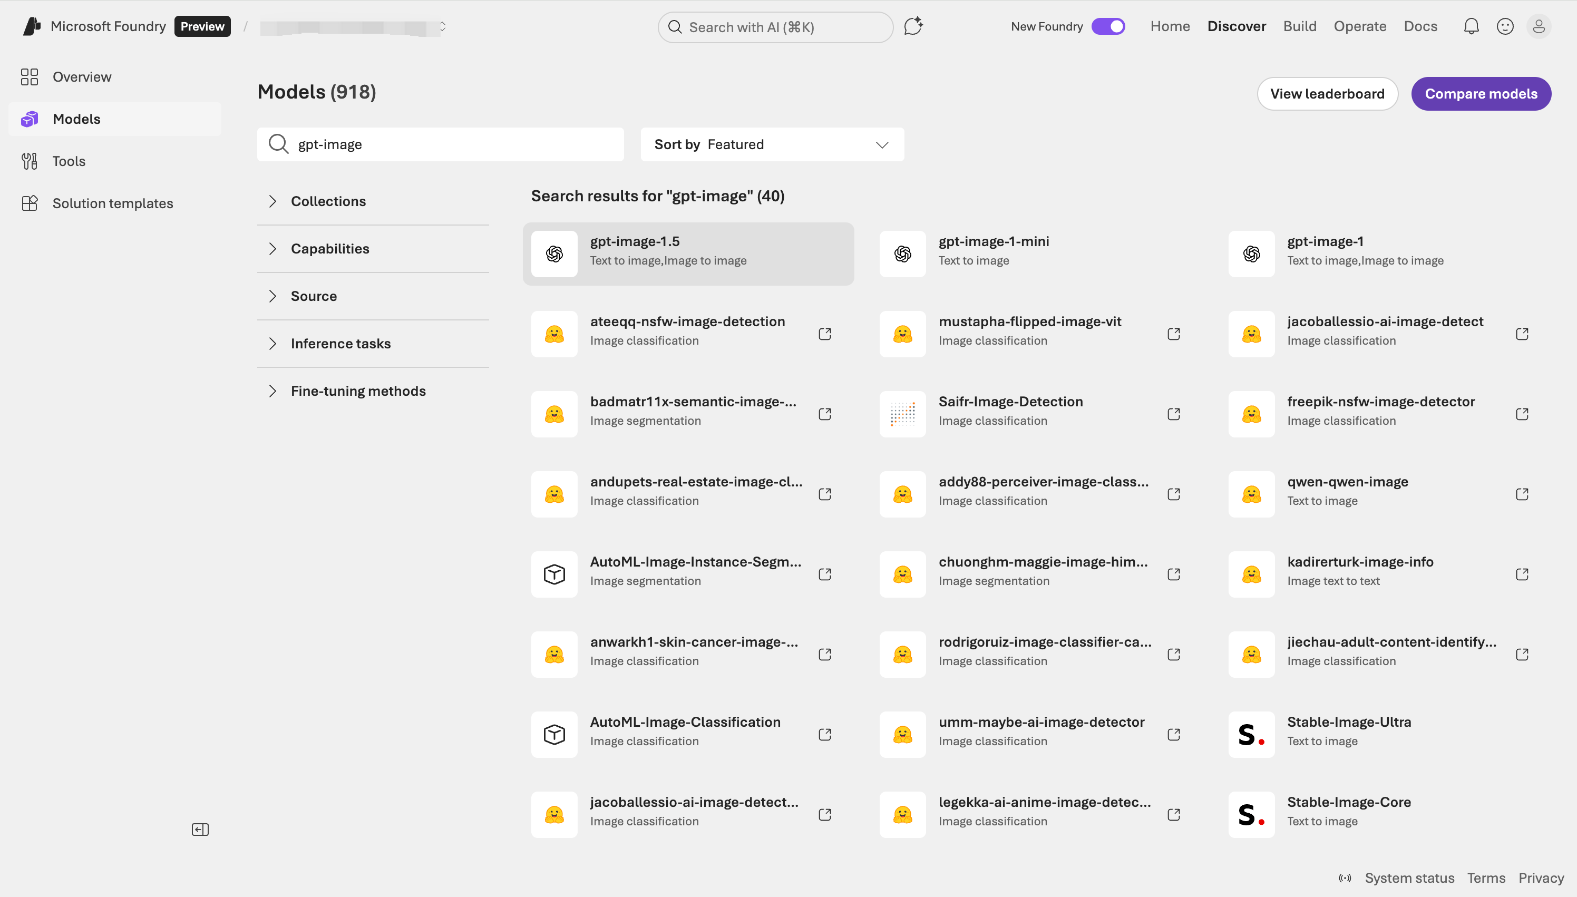Open the System status link
This screenshot has width=1577, height=897.
[x=1409, y=878]
